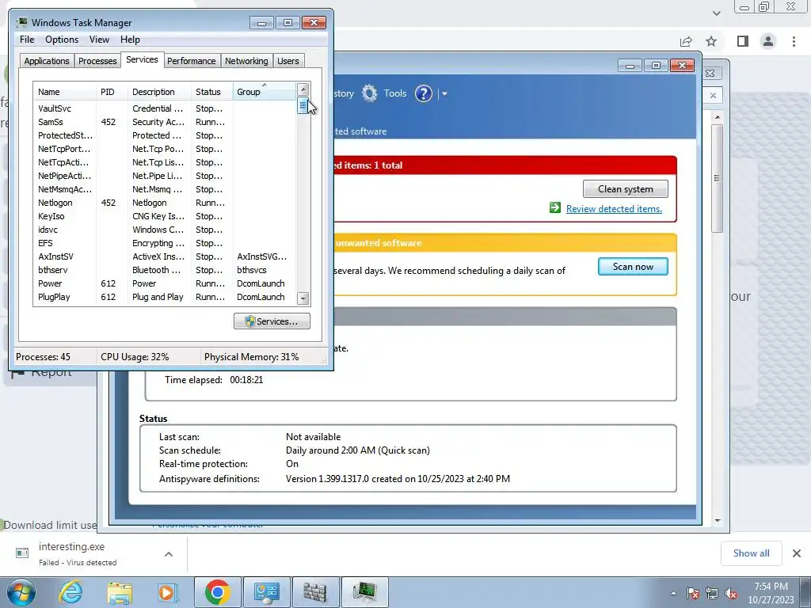Image resolution: width=811 pixels, height=608 pixels.
Task: Open Chrome three-dot menu
Action: (794, 41)
